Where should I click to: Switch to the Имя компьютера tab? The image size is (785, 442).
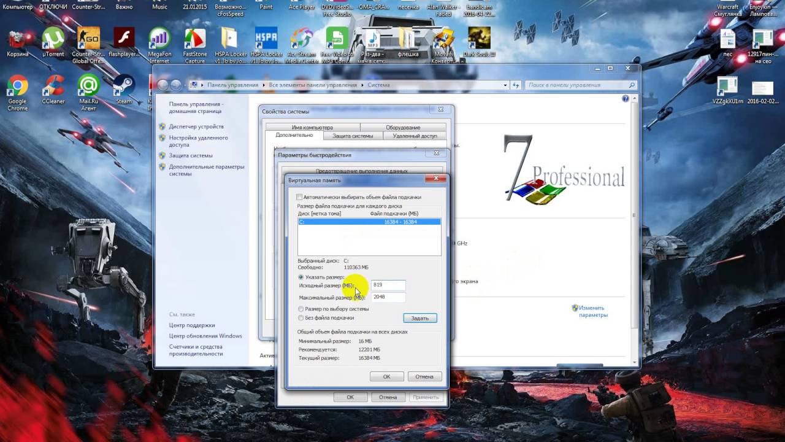click(x=312, y=127)
